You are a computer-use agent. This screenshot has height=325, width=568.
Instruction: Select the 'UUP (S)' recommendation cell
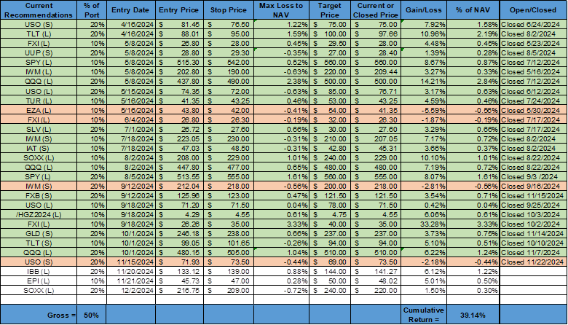coord(39,53)
